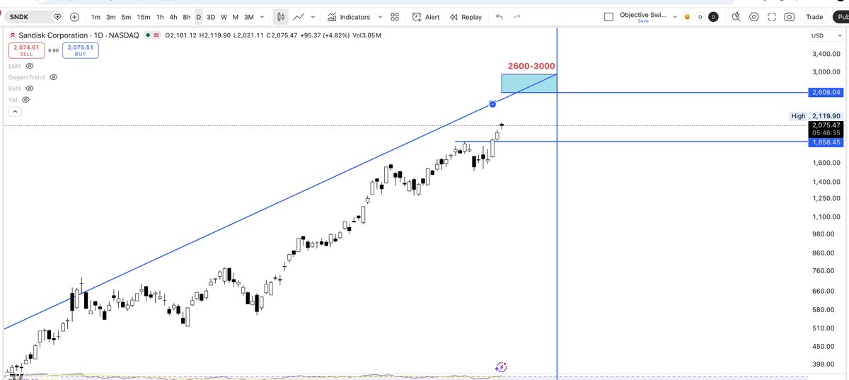Show the EMA indicator listed just above Vol
This screenshot has height=380, width=849.
(x=30, y=88)
